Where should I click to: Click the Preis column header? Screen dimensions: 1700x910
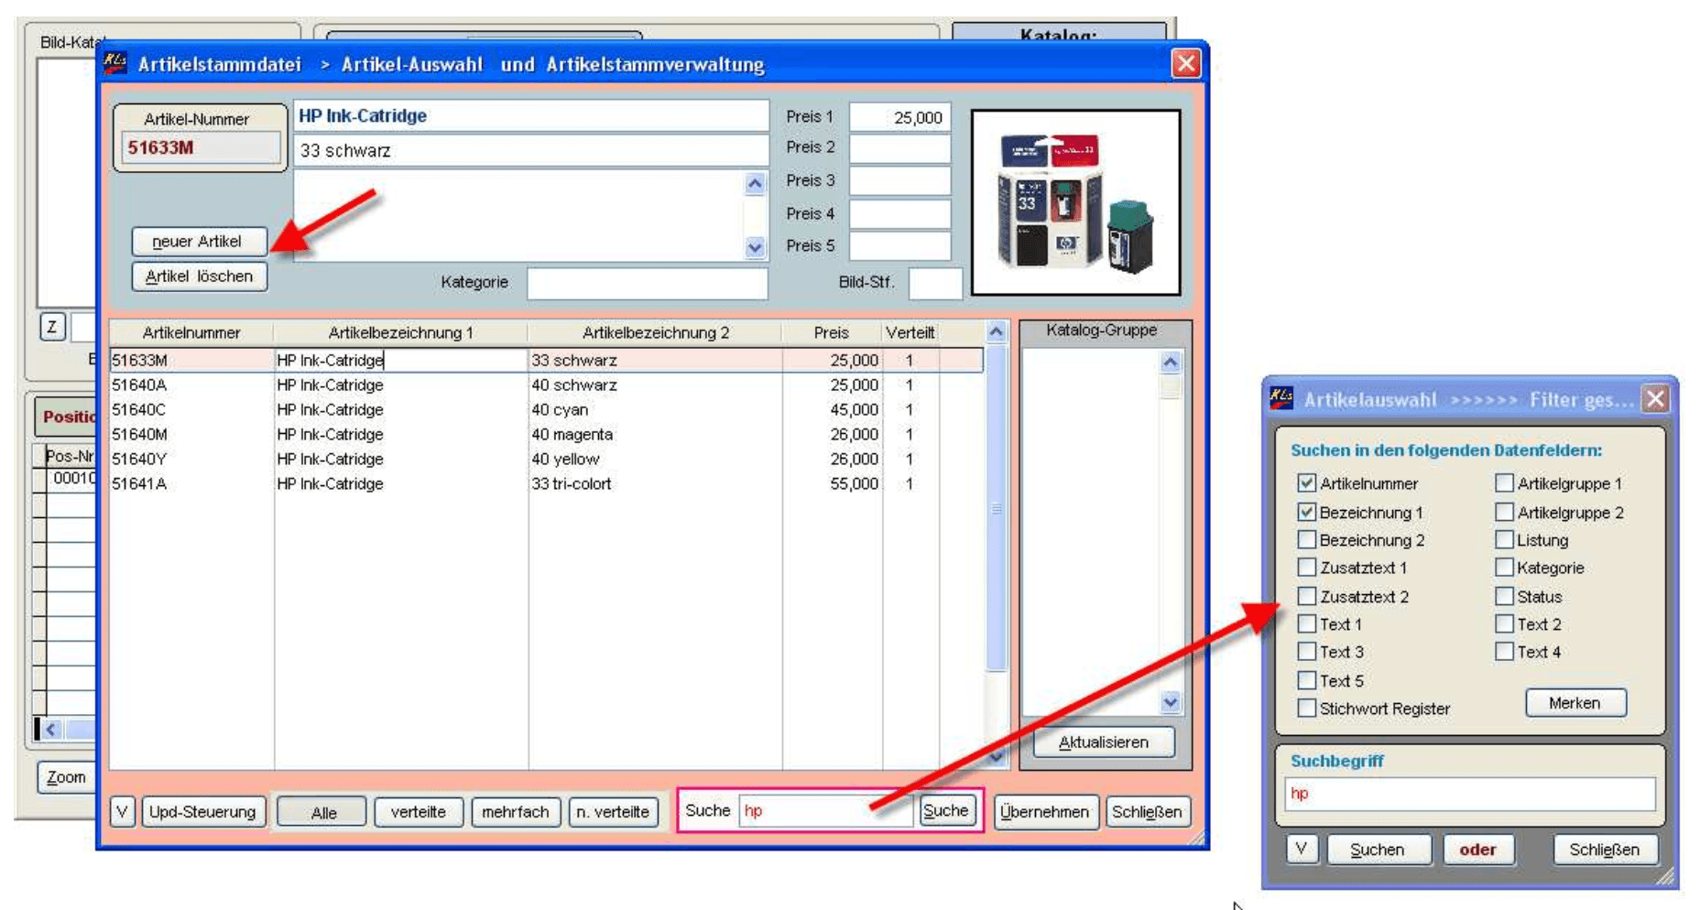coord(832,332)
